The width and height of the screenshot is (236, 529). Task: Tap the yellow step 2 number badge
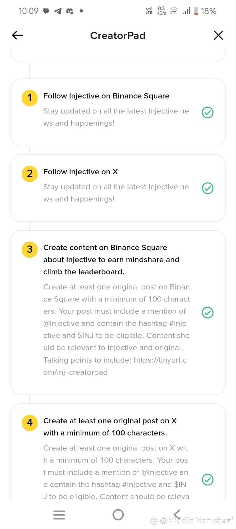pyautogui.click(x=29, y=173)
